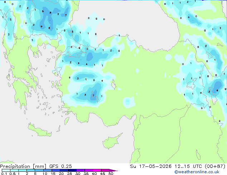Click the '35' legend value
227x175 pixels.
86,174
